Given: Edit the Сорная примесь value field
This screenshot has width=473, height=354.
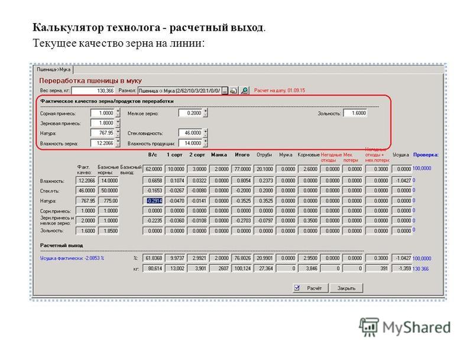Looking at the screenshot, I should point(102,113).
